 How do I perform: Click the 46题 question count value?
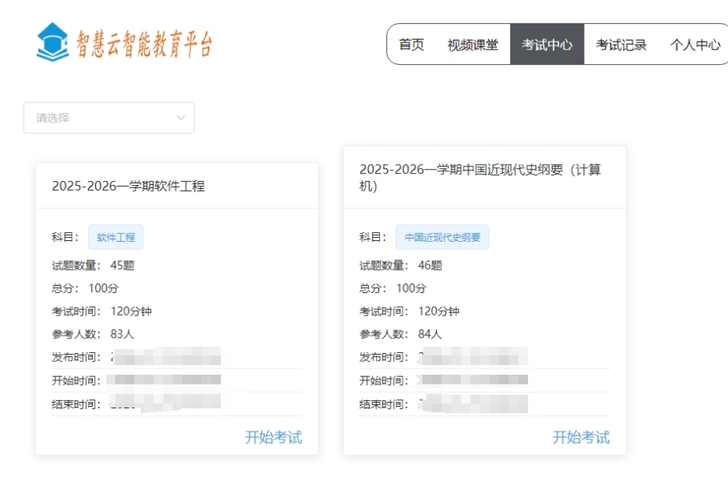(x=430, y=265)
